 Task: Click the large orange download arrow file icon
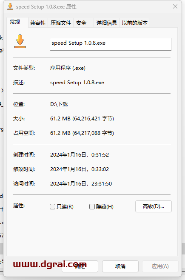(20, 41)
